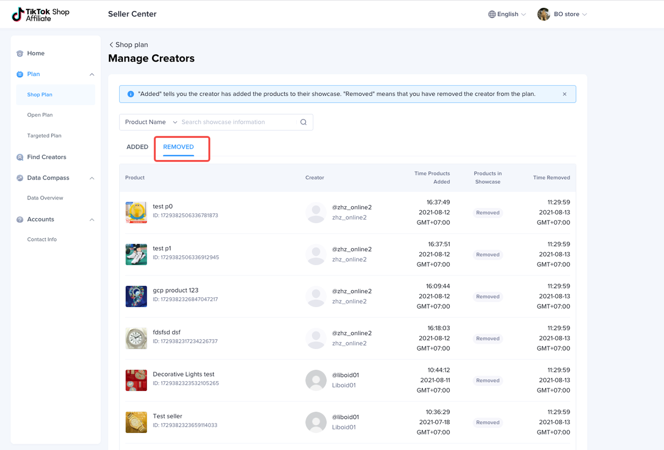
Task: Click the Home icon in sidebar
Action: coord(20,53)
